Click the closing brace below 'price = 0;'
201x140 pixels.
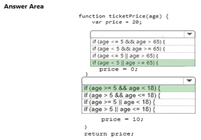click(x=86, y=74)
